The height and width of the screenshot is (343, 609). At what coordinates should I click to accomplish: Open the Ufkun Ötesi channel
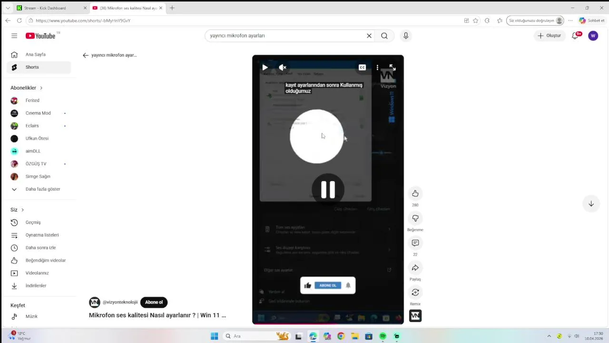[39, 139]
